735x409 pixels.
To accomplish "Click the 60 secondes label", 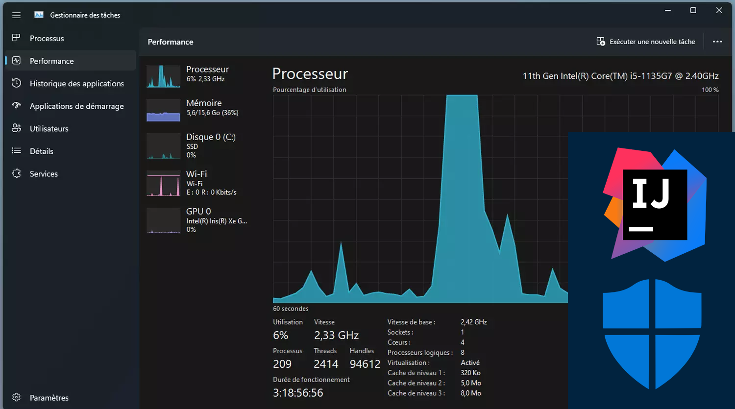I will 291,309.
